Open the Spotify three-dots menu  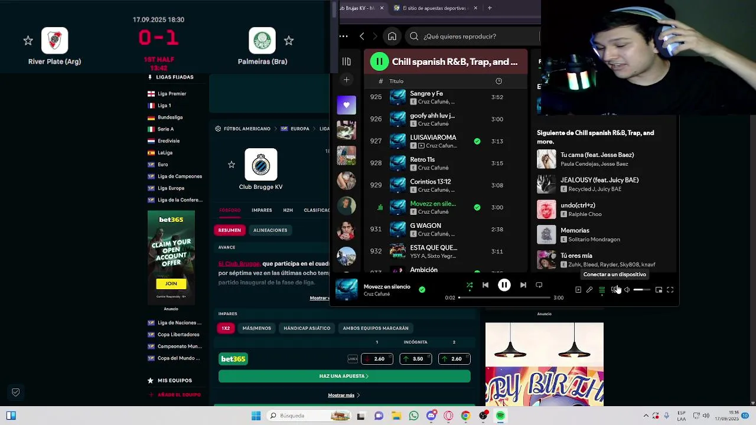tap(343, 37)
